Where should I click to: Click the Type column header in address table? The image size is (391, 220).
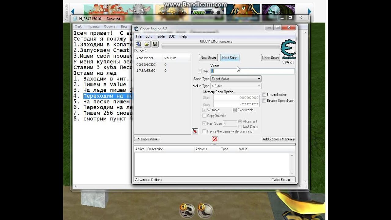(225, 149)
